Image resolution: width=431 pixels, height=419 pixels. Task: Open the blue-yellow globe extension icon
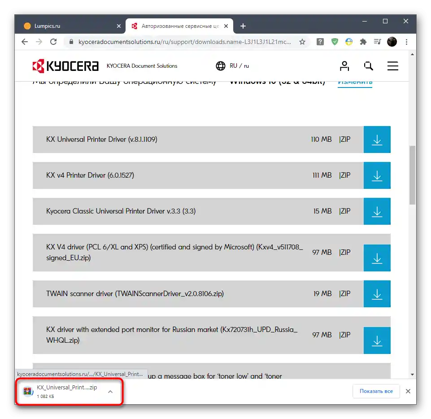[x=349, y=42]
